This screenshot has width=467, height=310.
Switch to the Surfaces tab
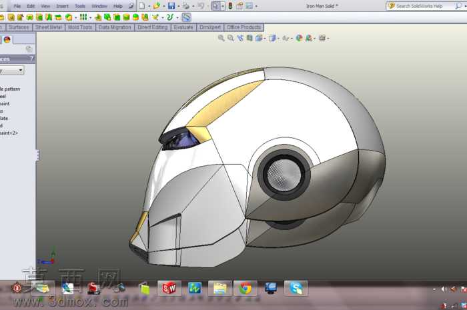click(x=19, y=27)
